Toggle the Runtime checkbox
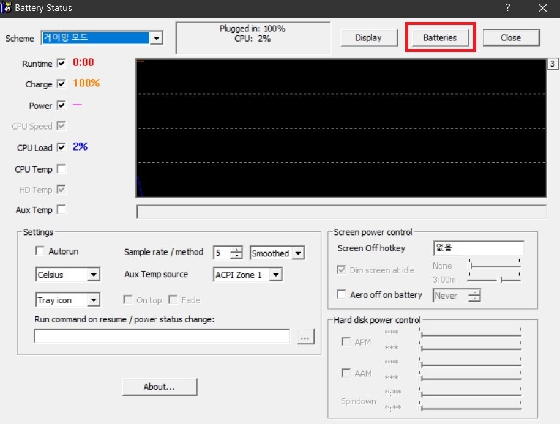The width and height of the screenshot is (560, 424). pyautogui.click(x=61, y=63)
